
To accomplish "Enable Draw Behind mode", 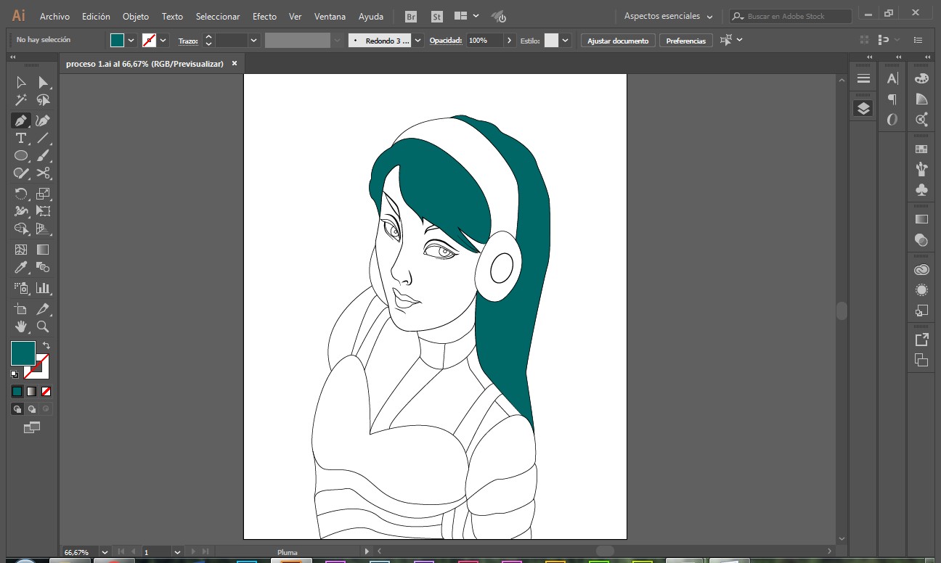I will point(32,409).
